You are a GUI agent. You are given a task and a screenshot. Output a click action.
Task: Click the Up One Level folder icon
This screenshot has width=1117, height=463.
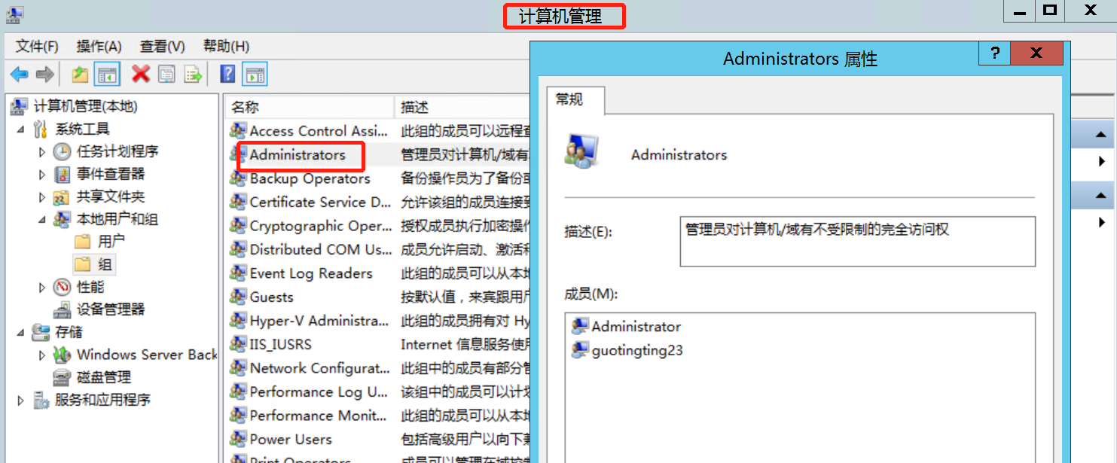coord(80,74)
